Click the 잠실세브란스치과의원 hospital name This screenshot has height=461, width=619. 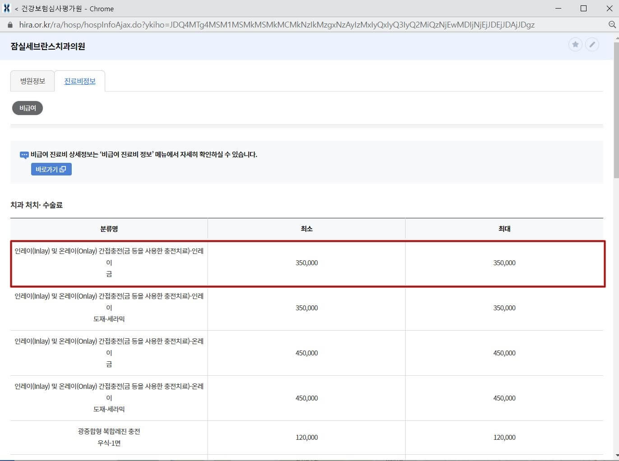(x=48, y=46)
